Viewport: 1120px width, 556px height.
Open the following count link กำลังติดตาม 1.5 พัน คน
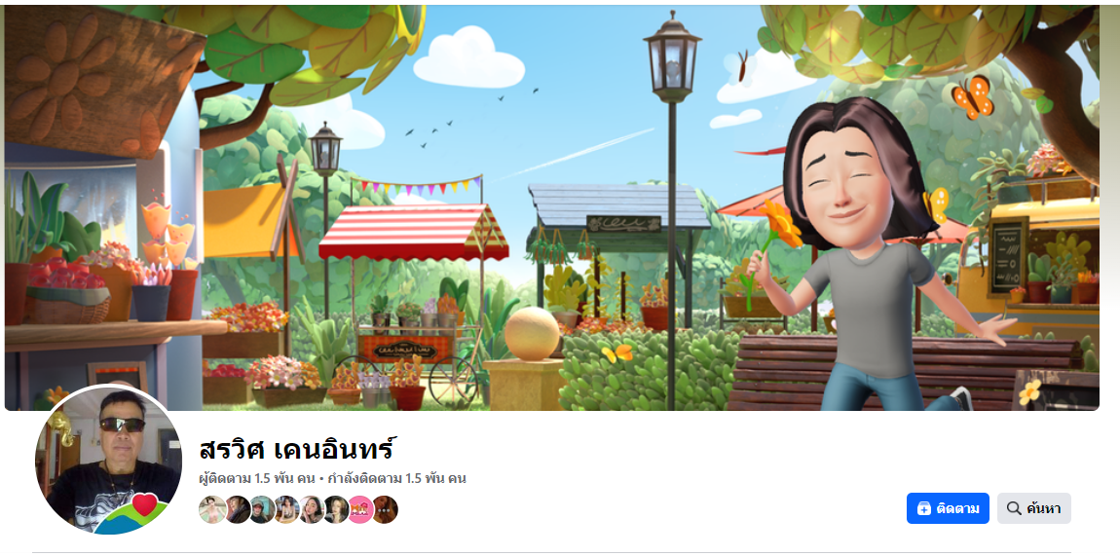click(x=396, y=478)
